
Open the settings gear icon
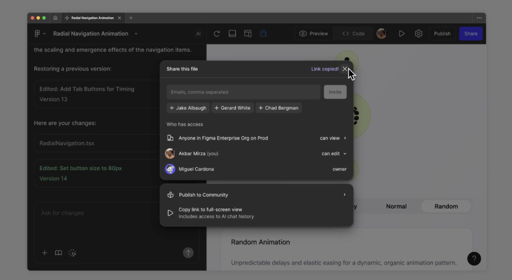click(x=418, y=34)
